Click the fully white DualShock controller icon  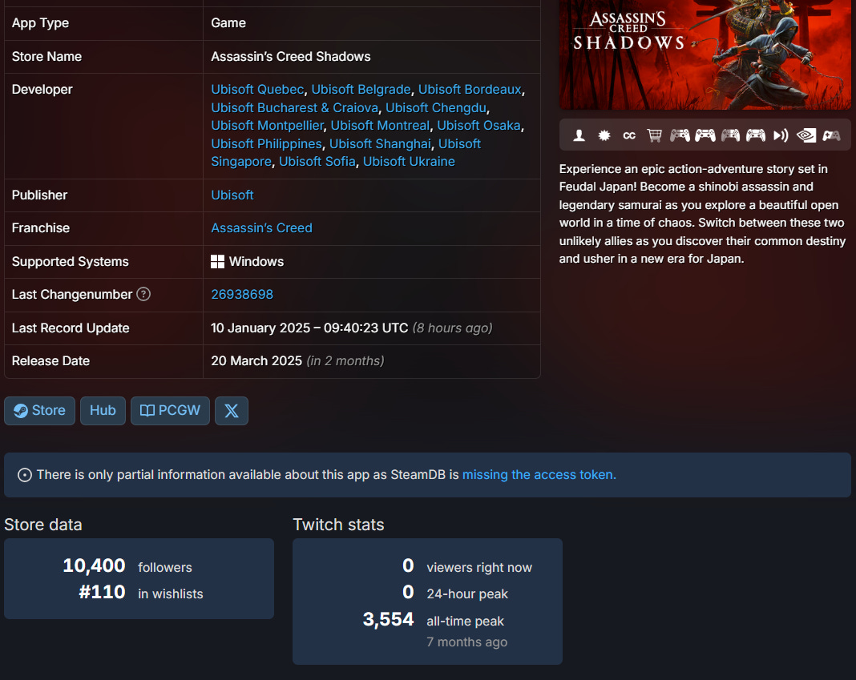pos(705,135)
